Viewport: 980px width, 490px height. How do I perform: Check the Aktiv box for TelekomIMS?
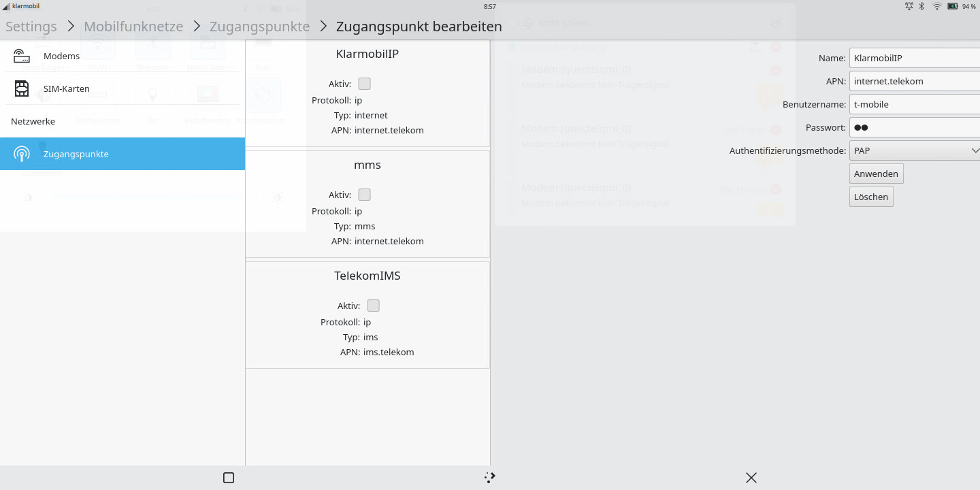click(374, 306)
